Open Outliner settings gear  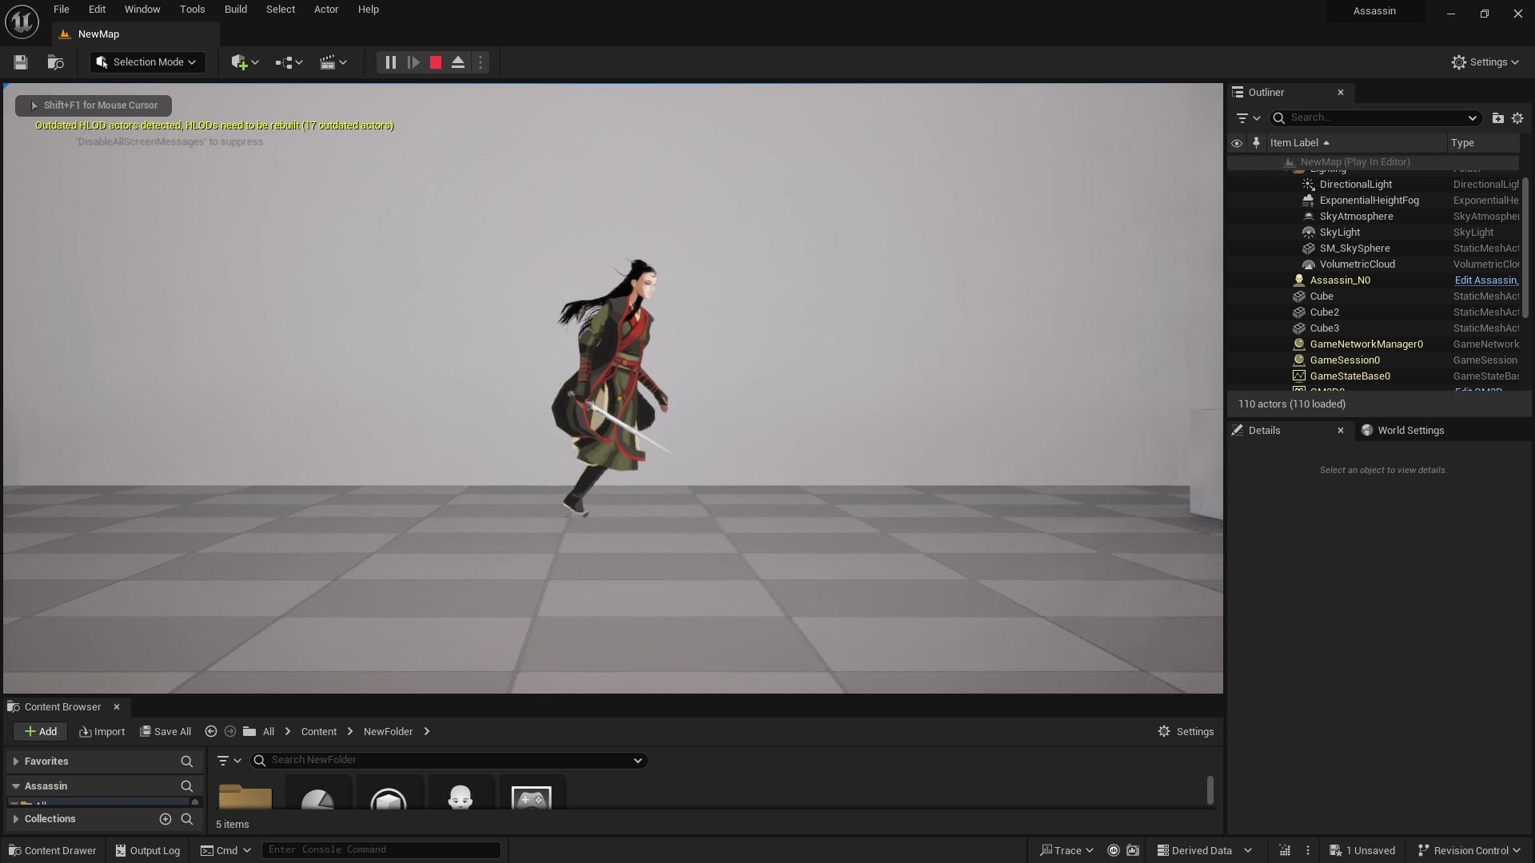1517,118
